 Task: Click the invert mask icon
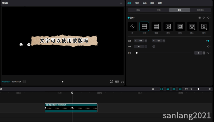(x=200, y=18)
